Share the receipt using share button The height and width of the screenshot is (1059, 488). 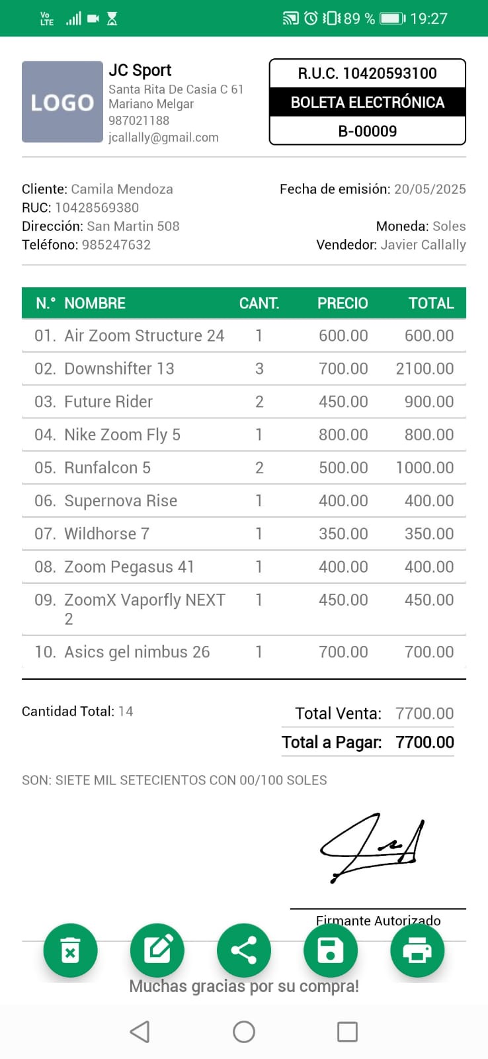tap(244, 950)
